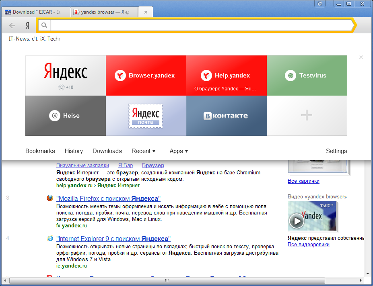This screenshot has width=373, height=286.
Task: Click the magnifier icon in the address bar
Action: point(44,25)
